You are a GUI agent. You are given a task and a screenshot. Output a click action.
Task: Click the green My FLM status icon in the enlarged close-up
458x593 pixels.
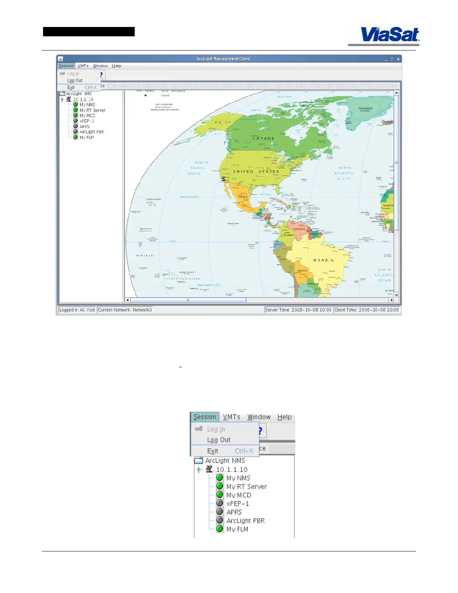[220, 529]
